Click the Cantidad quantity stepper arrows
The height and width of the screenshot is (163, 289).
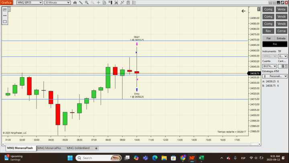[x=286, y=66]
